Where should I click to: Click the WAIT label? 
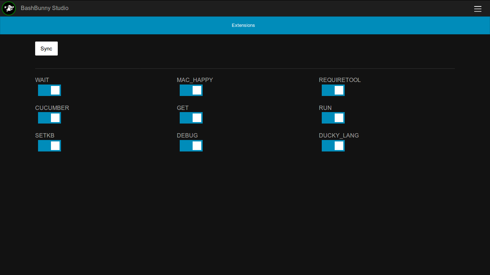[x=42, y=80]
